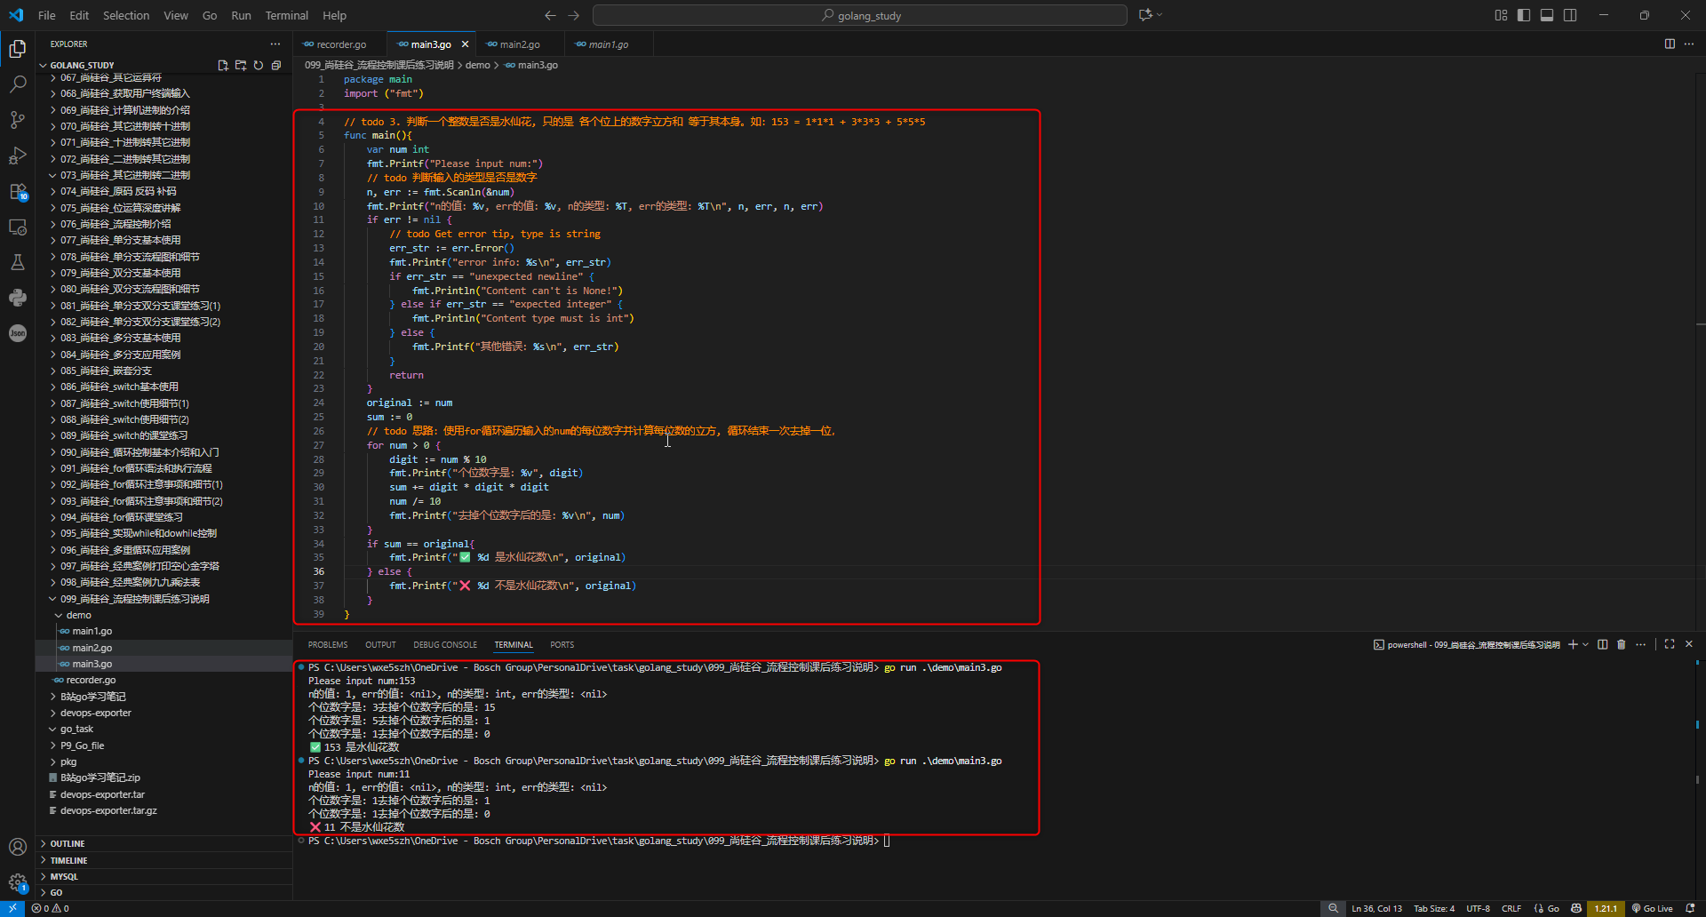1706x917 pixels.
Task: Open the Python activity bar view
Action: 18,298
